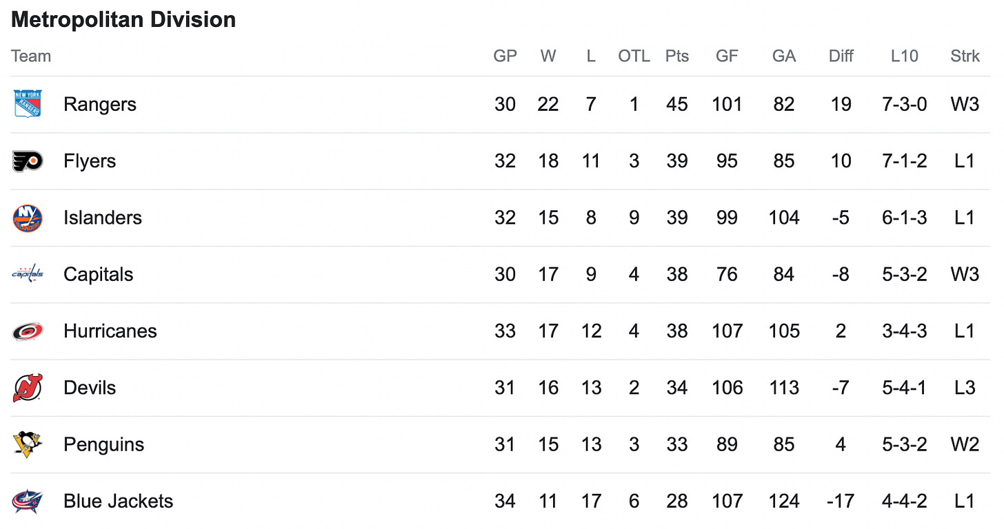Viewport: 1004px width, 529px height.
Task: Open the Hurricanes team name link
Action: click(110, 331)
